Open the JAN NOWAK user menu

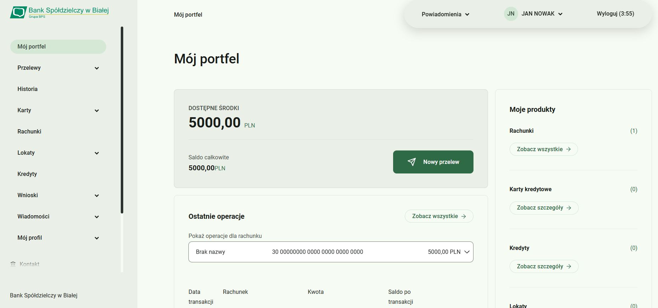coord(538,13)
